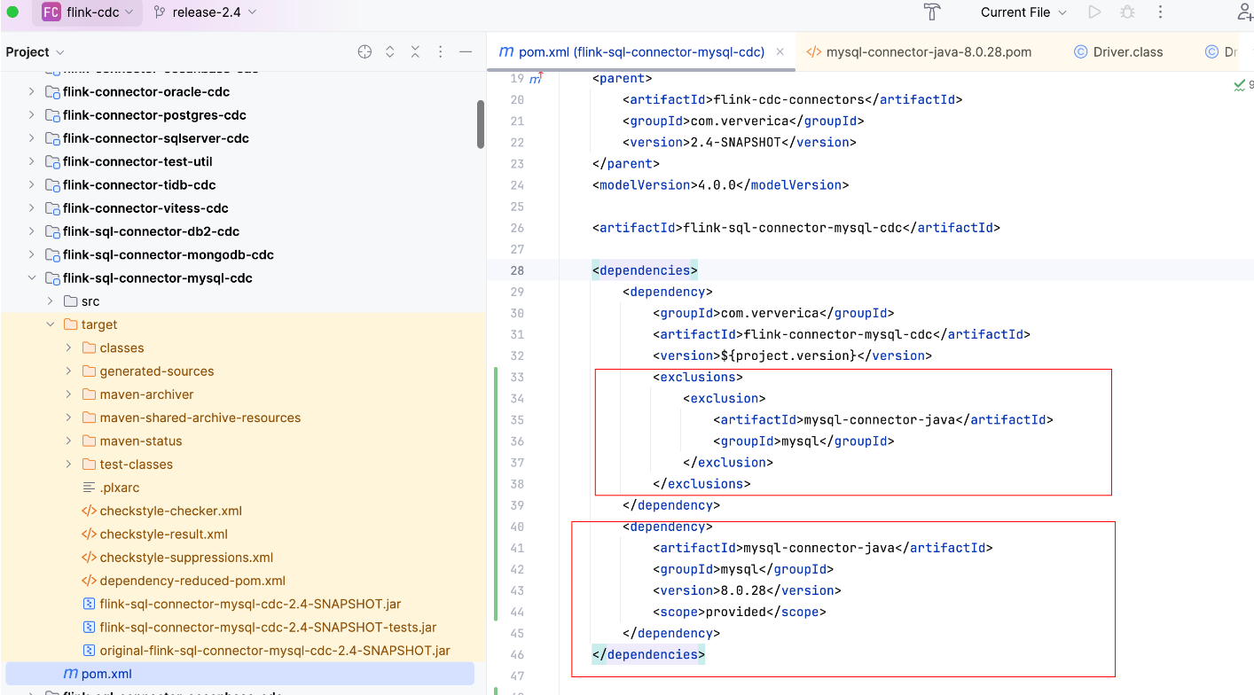Expand the flink-connector-sqlserver-cdc module
Image resolution: width=1254 pixels, height=695 pixels.
(x=32, y=138)
